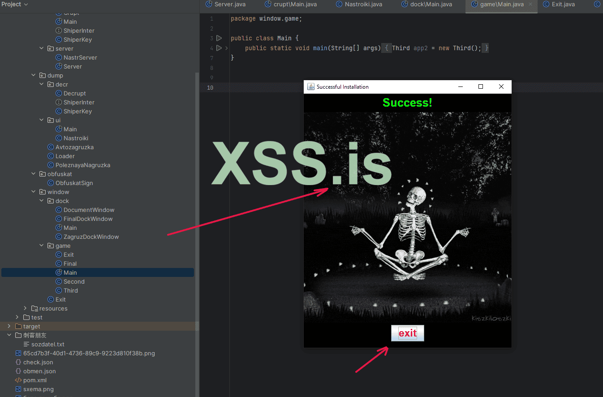This screenshot has width=603, height=397.
Task: Click the class icon beside Third
Action: (59, 290)
